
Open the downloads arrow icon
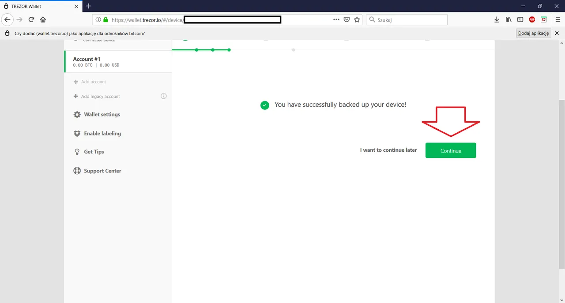pos(497,19)
